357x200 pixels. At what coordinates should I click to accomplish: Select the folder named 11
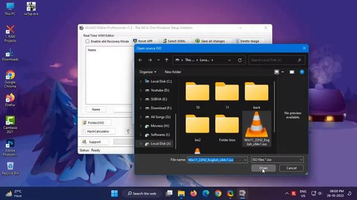pos(227,95)
